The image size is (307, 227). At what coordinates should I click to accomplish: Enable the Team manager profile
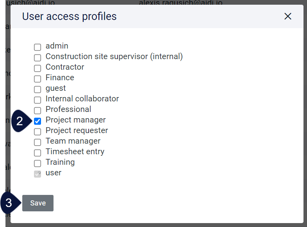37,142
